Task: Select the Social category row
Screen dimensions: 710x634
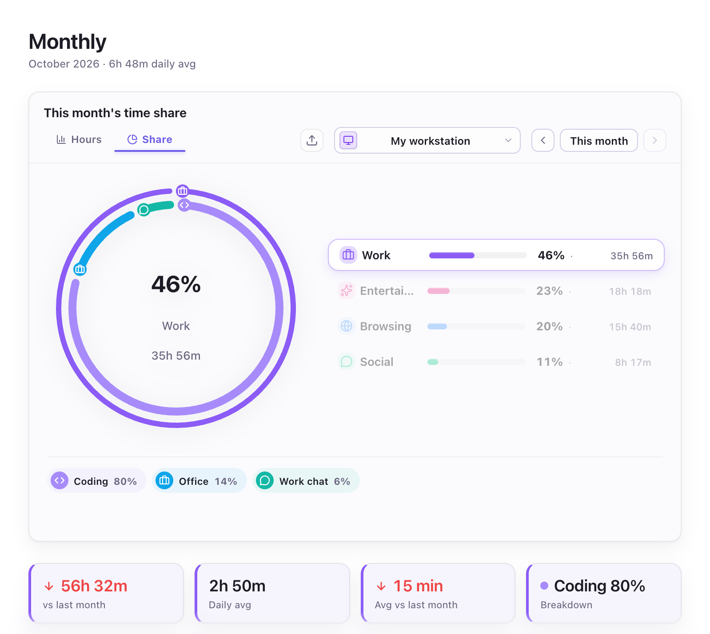Action: point(496,362)
